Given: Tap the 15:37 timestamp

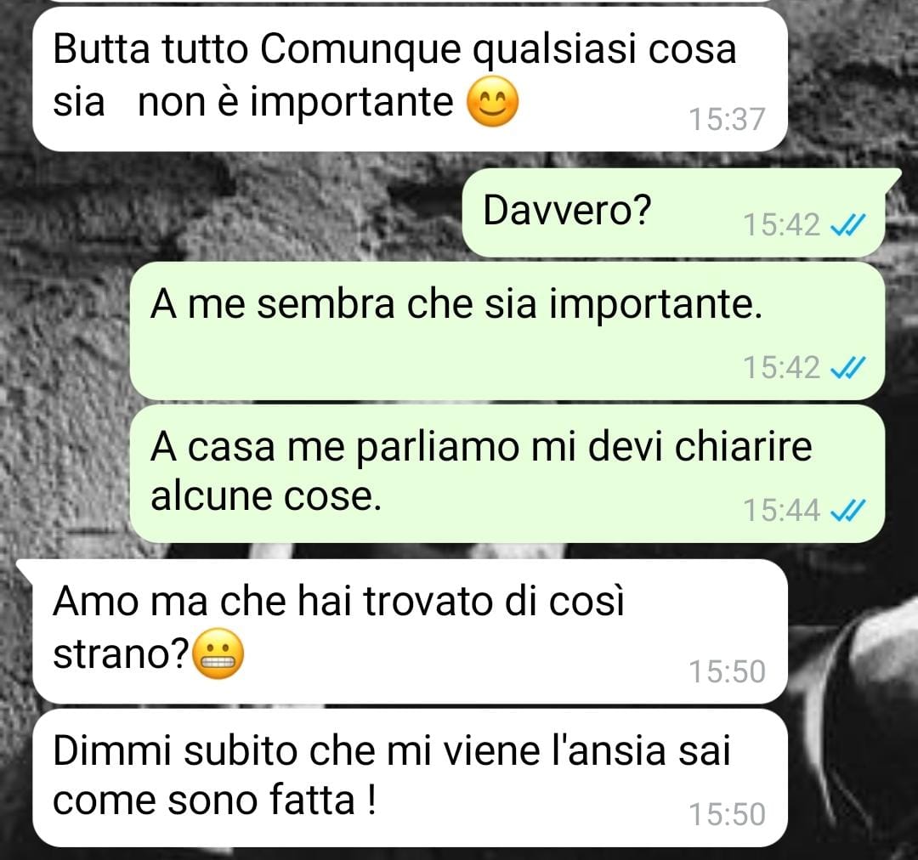Looking at the screenshot, I should [x=727, y=120].
